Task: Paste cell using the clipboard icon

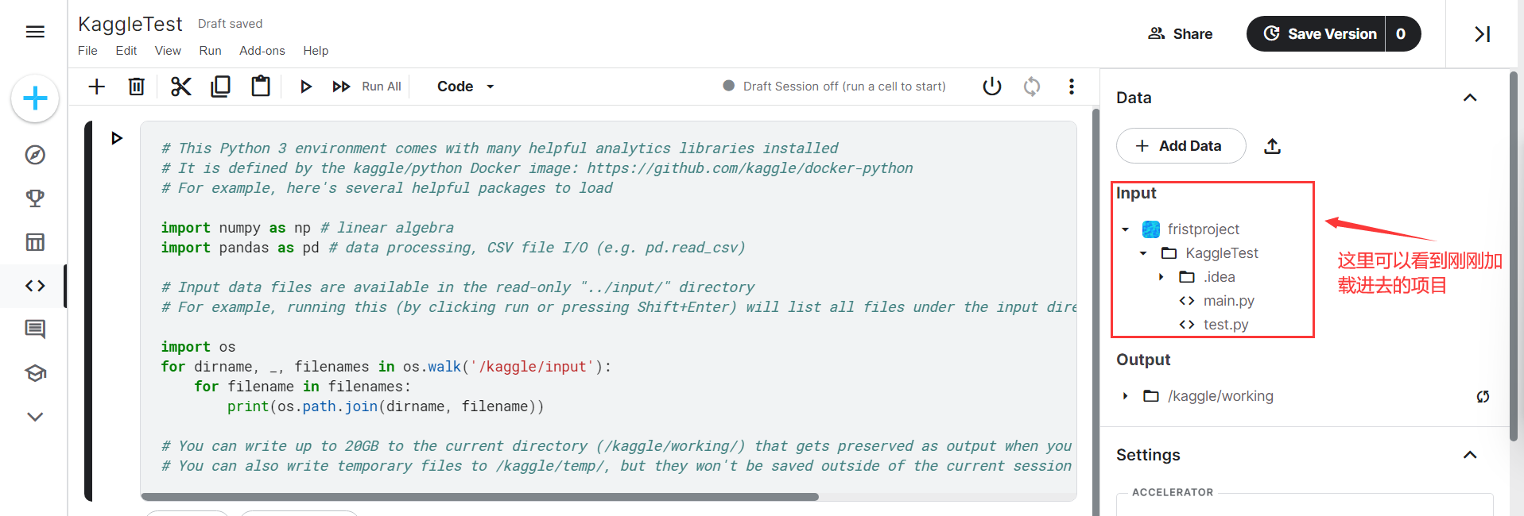Action: 261,87
